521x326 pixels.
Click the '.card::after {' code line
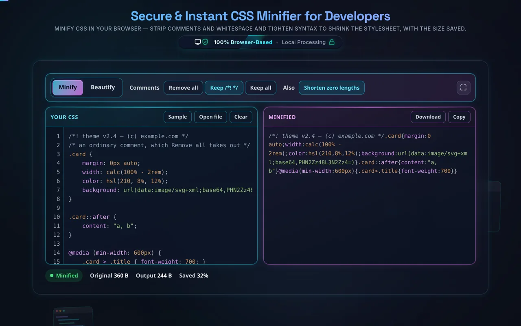click(x=92, y=217)
